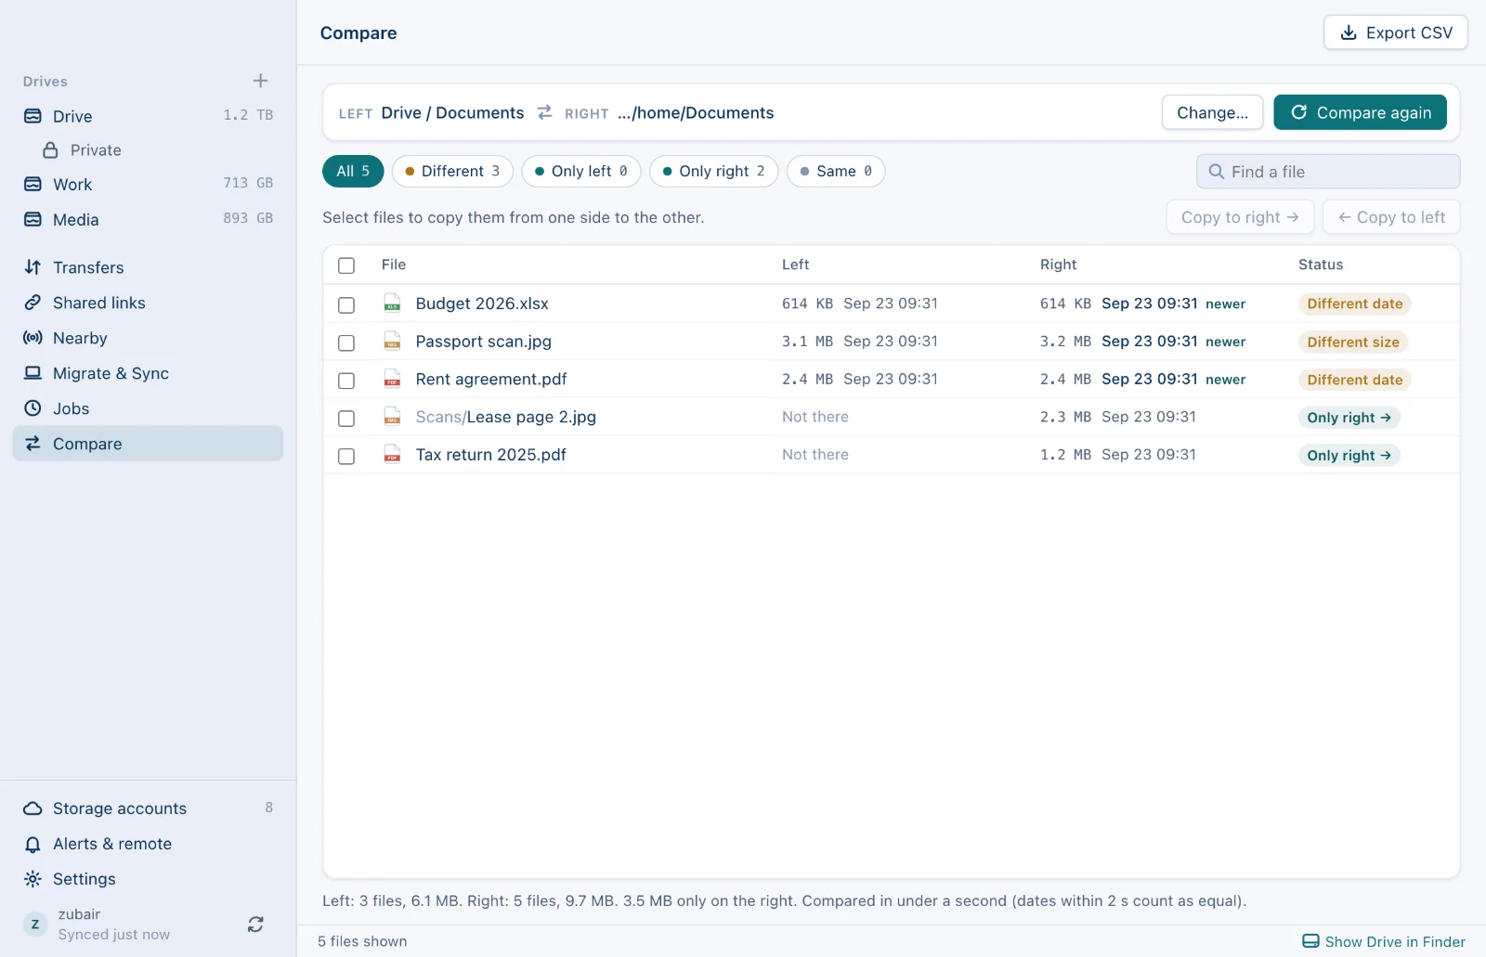Click the Passport scan.jpg image file icon
The width and height of the screenshot is (1486, 957).
point(393,342)
